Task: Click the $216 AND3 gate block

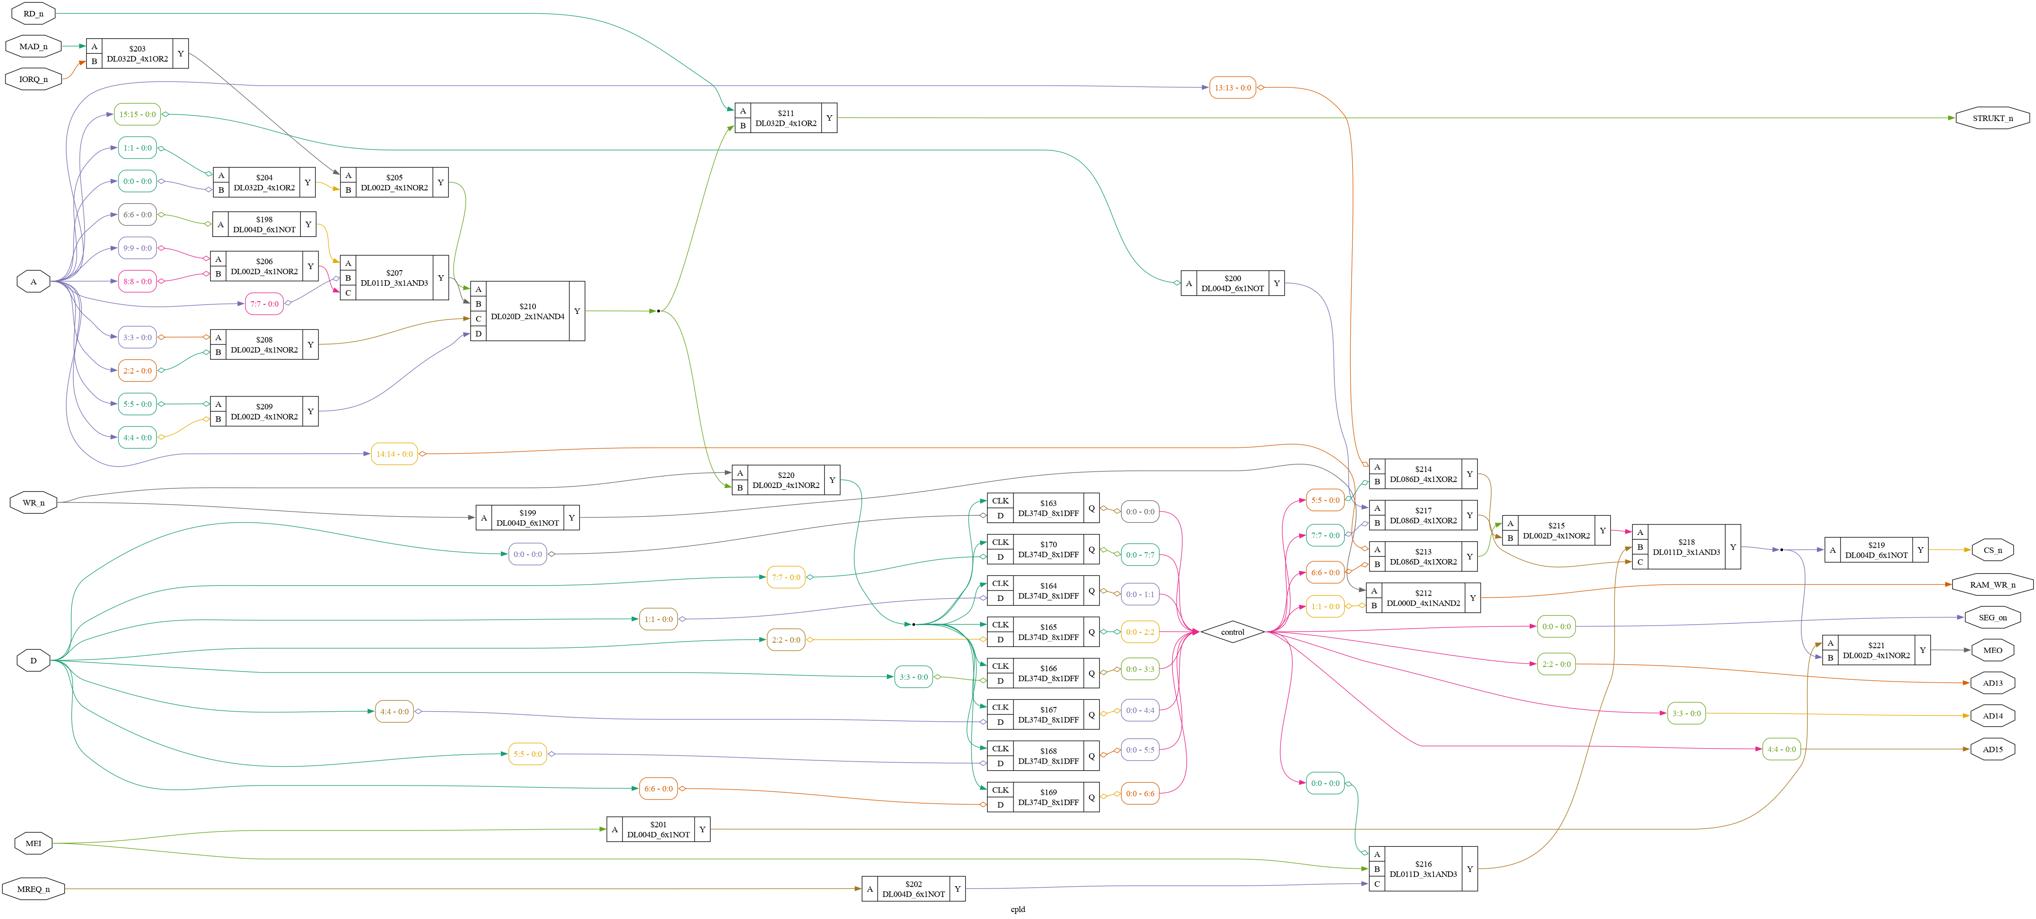Action: 1423,868
